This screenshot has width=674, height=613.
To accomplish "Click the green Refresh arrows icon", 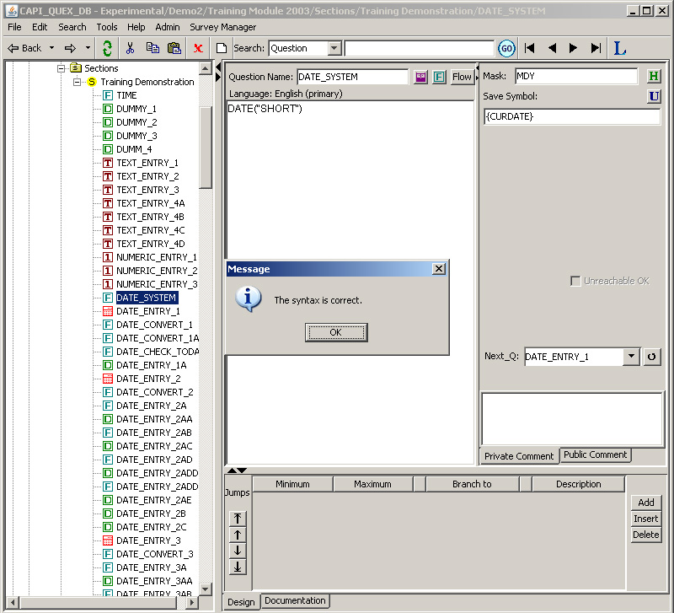I will (107, 48).
